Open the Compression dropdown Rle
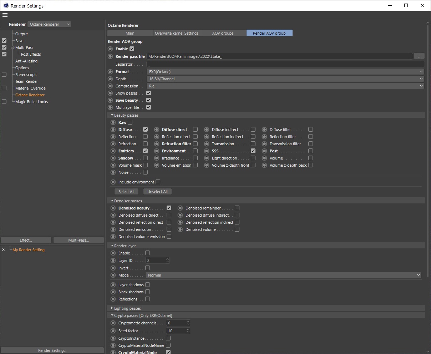This screenshot has width=431, height=354. click(x=285, y=86)
